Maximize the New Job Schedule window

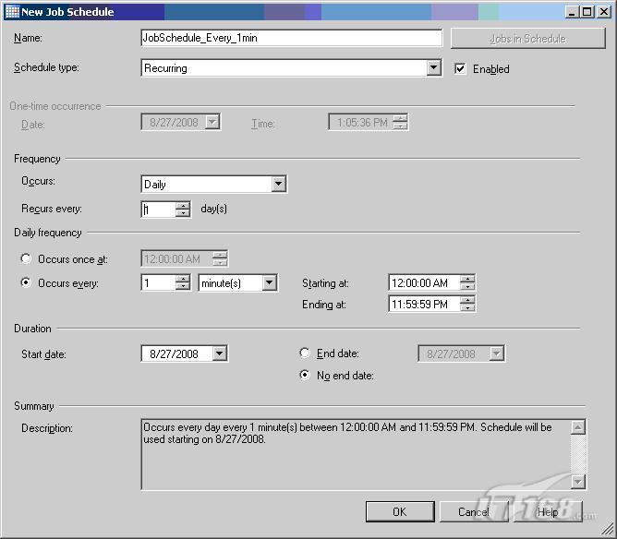click(x=587, y=12)
